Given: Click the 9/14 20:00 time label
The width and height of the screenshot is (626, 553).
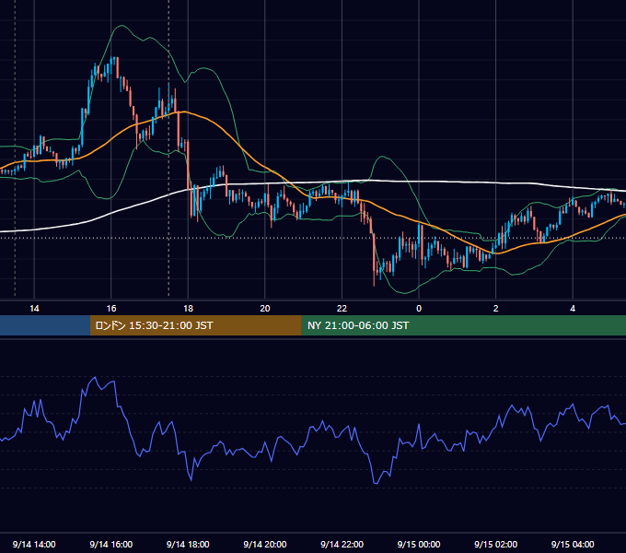Looking at the screenshot, I should [x=265, y=544].
